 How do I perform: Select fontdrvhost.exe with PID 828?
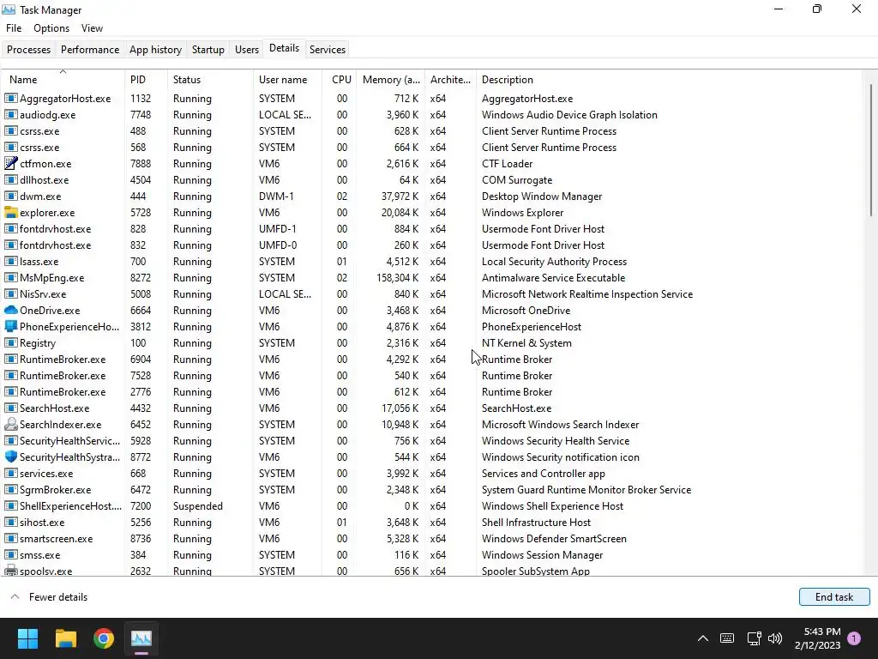point(432,228)
